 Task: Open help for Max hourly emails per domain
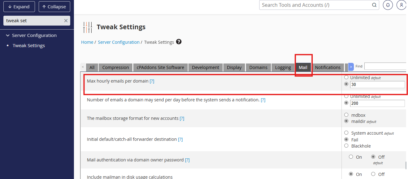(152, 81)
